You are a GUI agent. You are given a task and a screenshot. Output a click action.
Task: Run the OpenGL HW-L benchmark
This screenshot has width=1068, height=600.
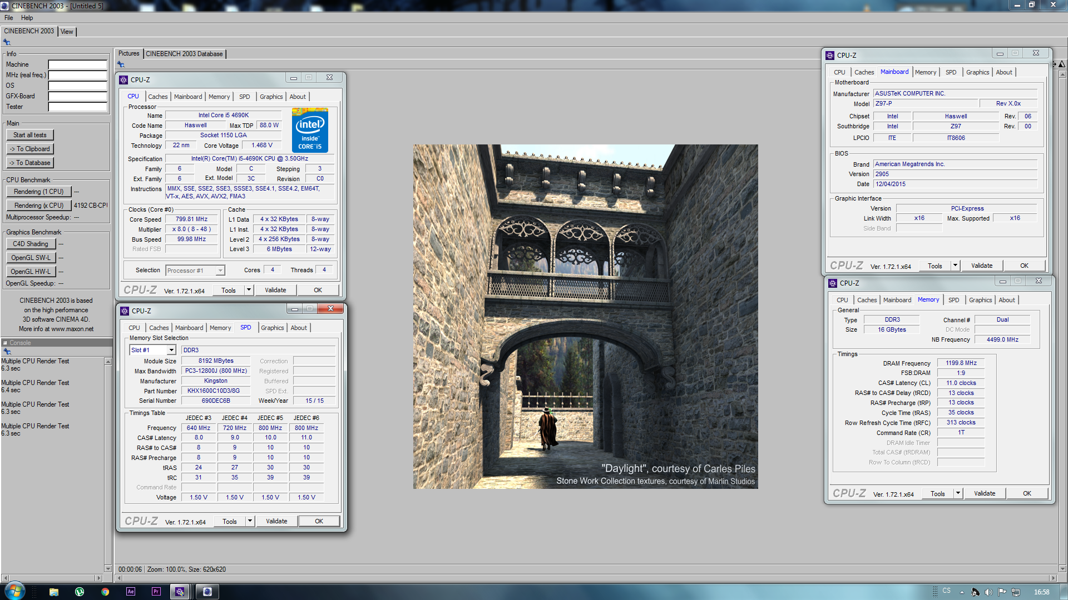coord(31,272)
